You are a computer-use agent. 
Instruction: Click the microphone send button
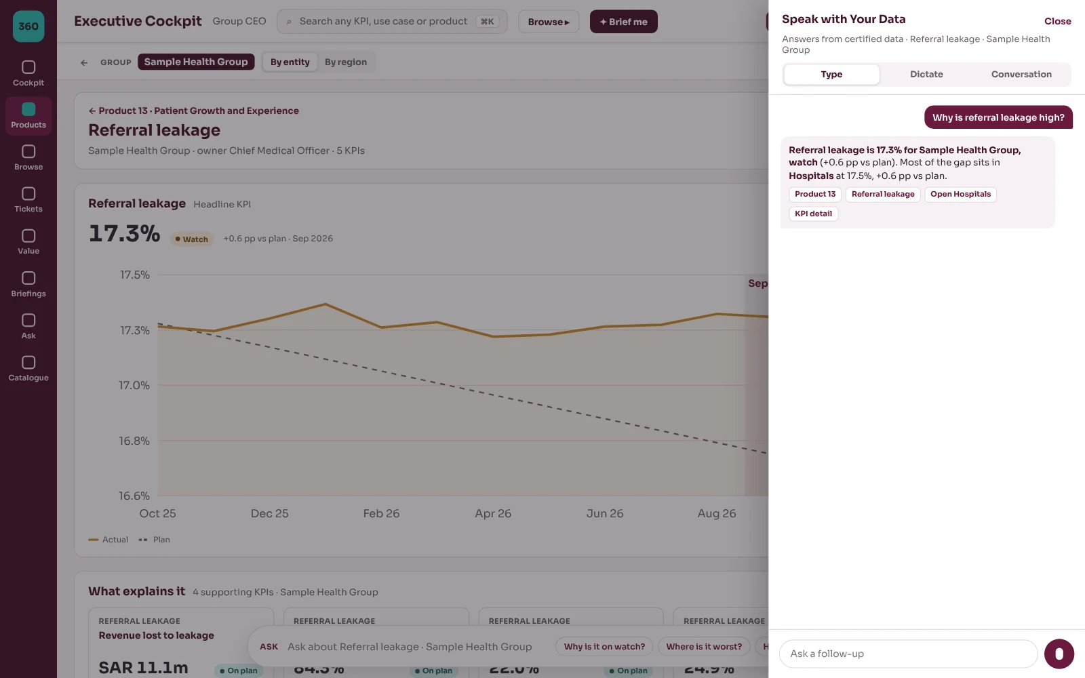click(1059, 654)
